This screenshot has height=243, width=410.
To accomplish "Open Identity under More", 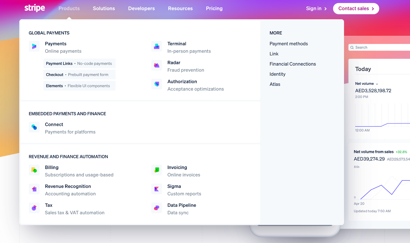I will pyautogui.click(x=278, y=74).
